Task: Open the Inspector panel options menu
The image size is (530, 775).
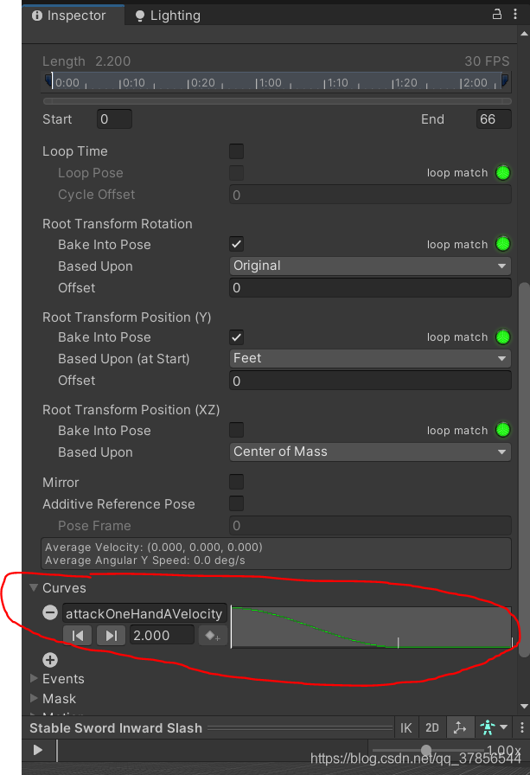Action: coord(515,15)
